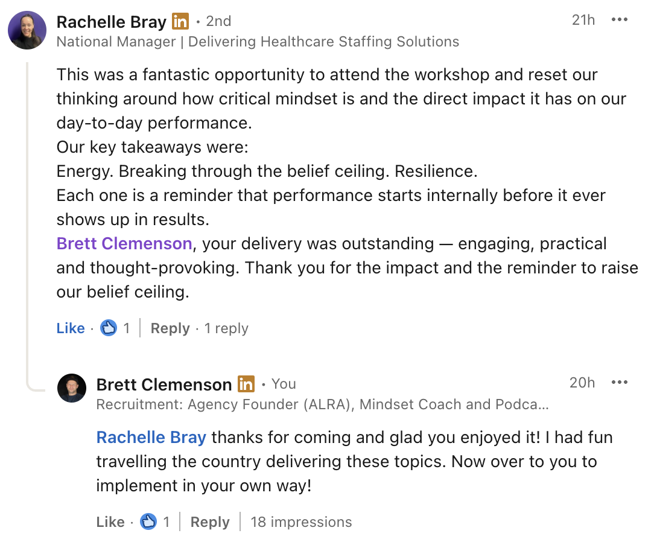Open the options menu on Rachelle Bray's comment

620,20
